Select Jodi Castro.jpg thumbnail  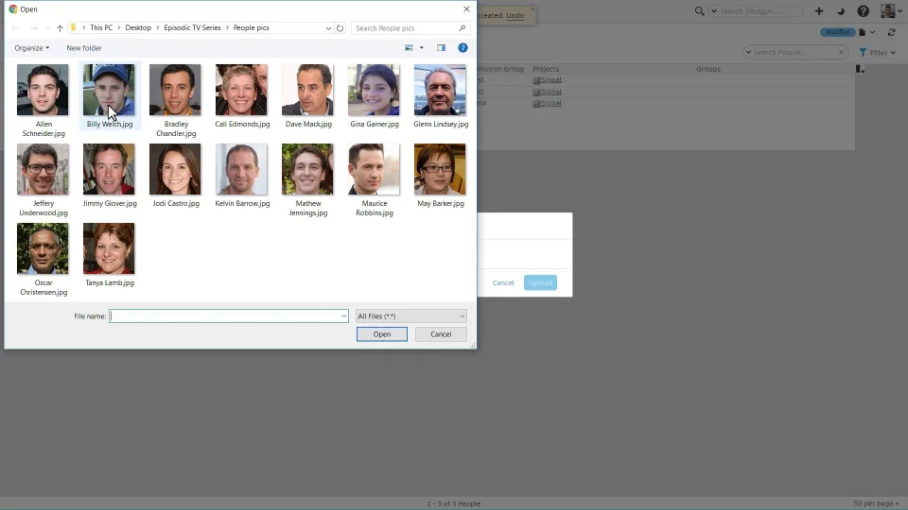(176, 169)
